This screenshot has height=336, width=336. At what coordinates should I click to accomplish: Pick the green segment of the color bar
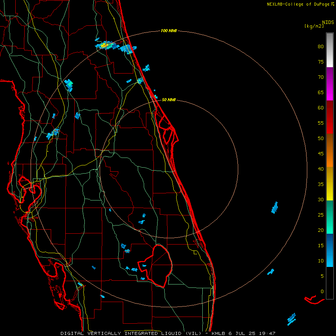(330, 217)
